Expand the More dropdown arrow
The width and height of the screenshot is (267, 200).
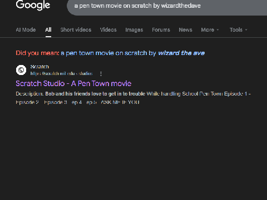point(217,30)
